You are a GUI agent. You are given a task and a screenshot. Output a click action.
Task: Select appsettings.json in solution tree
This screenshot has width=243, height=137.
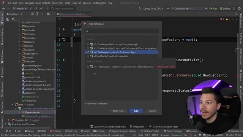click(x=33, y=65)
